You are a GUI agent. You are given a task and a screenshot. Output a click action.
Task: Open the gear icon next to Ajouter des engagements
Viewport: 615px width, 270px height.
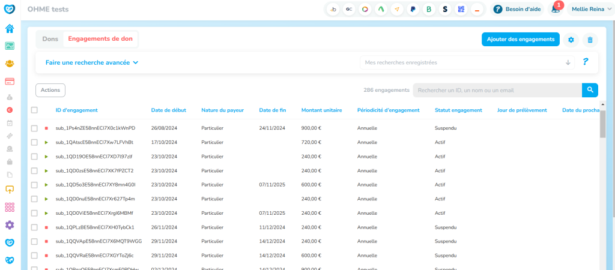(571, 40)
